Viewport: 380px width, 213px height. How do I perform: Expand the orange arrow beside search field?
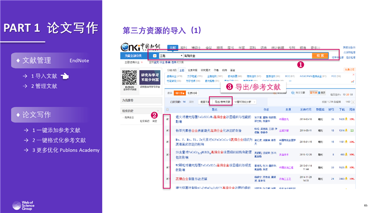(x=154, y=56)
